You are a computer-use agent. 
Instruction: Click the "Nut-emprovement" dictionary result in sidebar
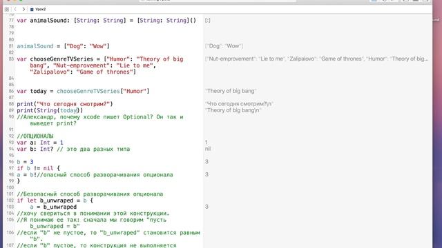[316, 59]
